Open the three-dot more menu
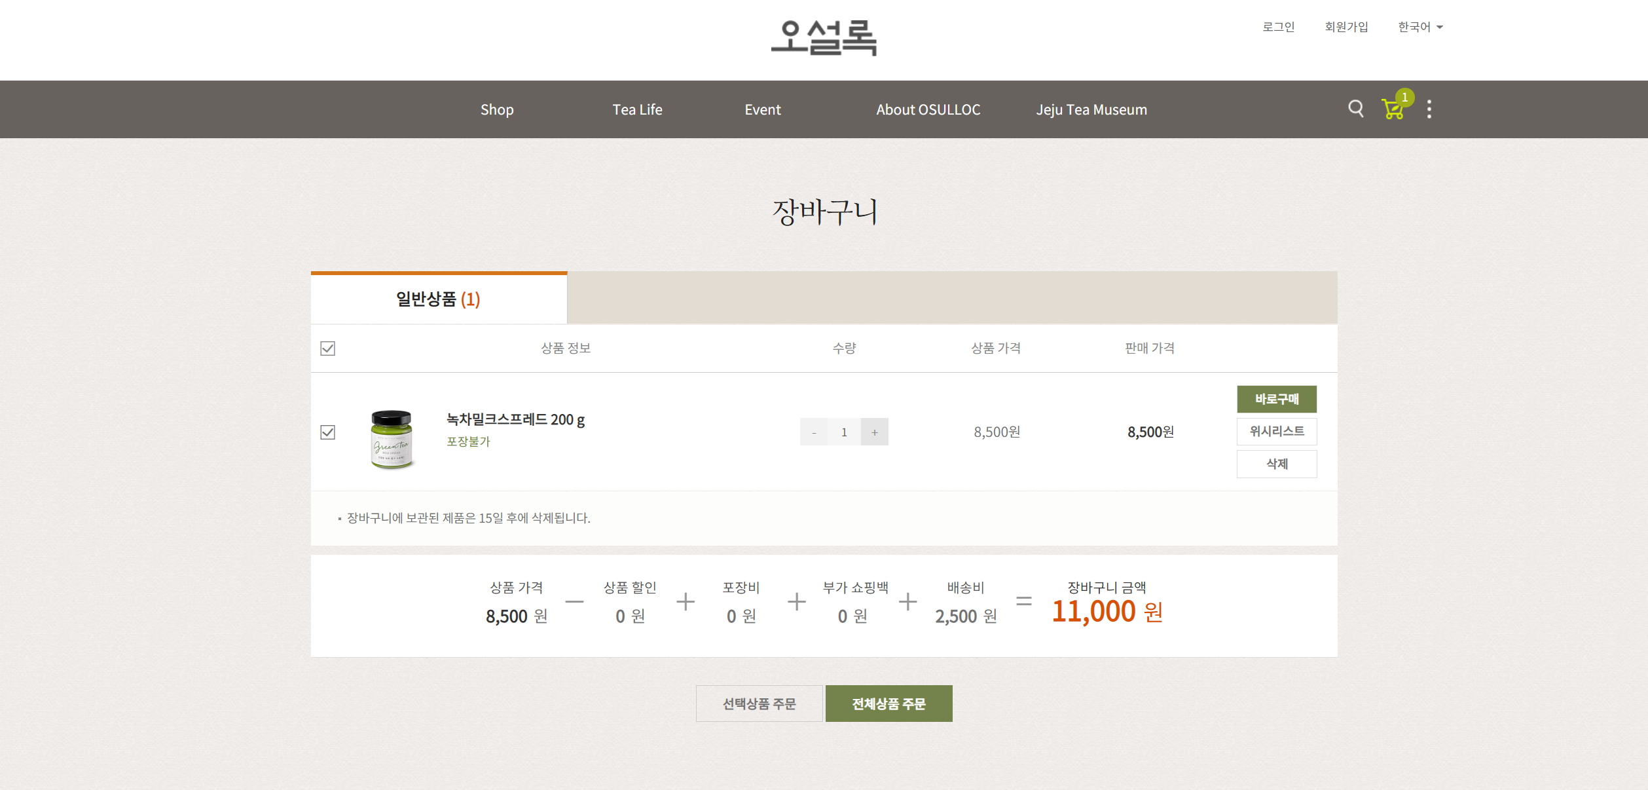 pos(1429,109)
